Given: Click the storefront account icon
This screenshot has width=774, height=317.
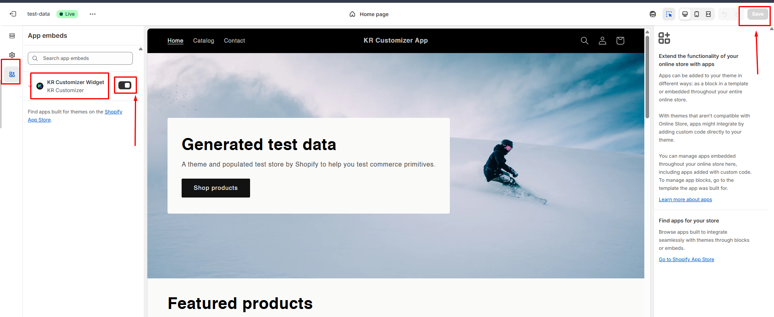Looking at the screenshot, I should click(x=602, y=41).
